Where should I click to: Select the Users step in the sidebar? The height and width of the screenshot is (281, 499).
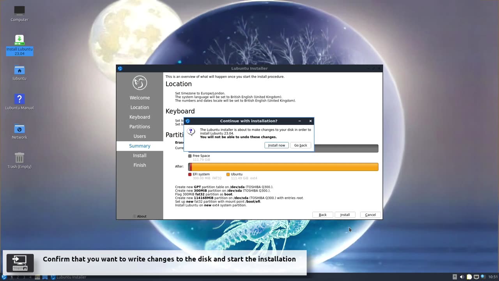140,136
